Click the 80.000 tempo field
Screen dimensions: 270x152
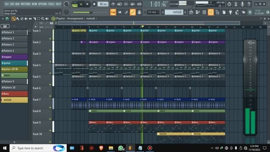(x=103, y=4)
